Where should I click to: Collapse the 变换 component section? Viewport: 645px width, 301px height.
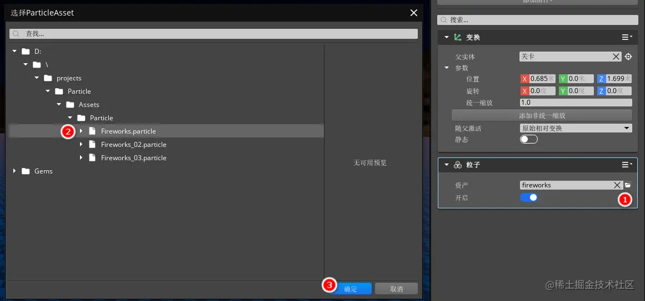click(447, 37)
